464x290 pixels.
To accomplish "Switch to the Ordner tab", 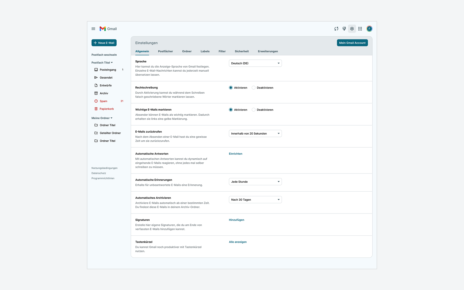I will click(x=187, y=51).
